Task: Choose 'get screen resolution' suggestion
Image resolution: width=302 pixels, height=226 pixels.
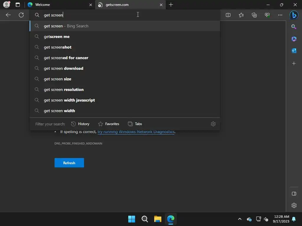Action: (x=125, y=89)
